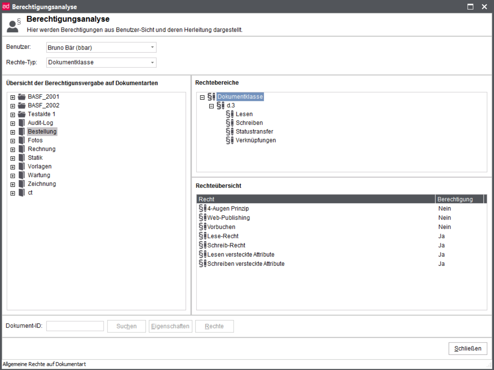Click the Schreib-Recht paragraph icon
Viewport: 494px width, 370px height.
[203, 245]
